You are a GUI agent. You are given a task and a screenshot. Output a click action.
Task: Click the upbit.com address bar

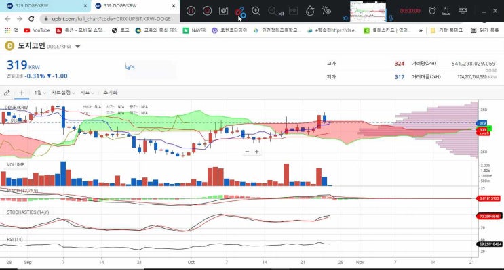click(x=111, y=19)
